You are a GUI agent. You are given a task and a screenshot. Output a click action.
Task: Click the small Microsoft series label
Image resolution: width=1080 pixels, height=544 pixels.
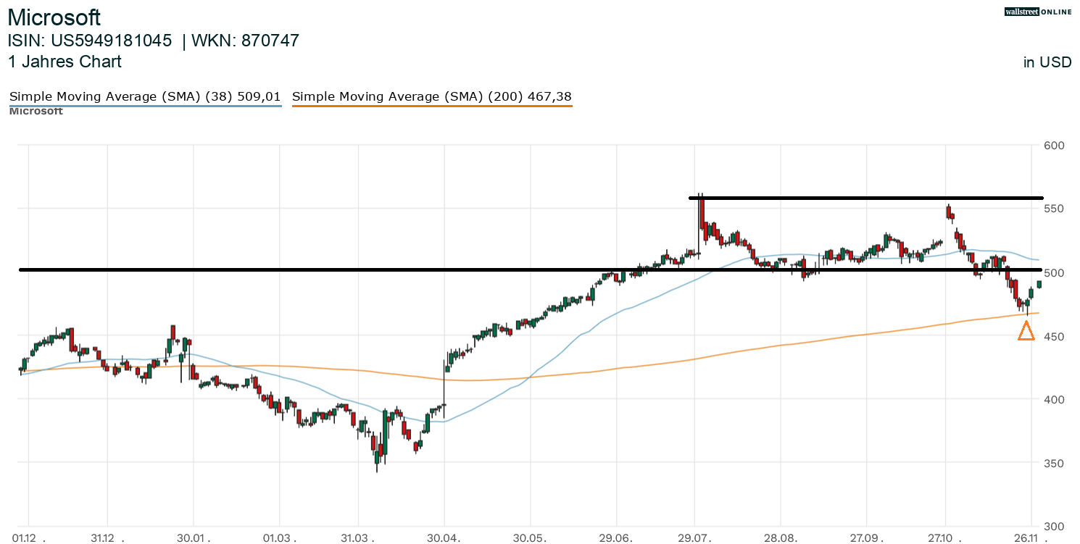click(36, 111)
